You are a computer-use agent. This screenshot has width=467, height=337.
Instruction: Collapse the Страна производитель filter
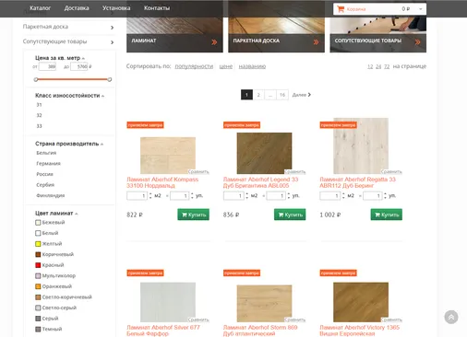click(x=102, y=144)
